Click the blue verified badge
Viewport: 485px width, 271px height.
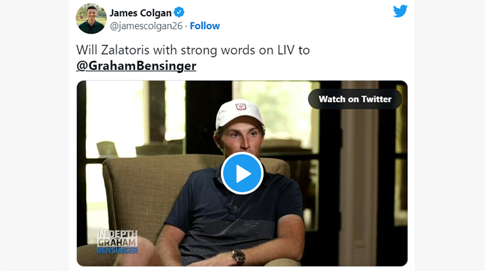(x=179, y=12)
